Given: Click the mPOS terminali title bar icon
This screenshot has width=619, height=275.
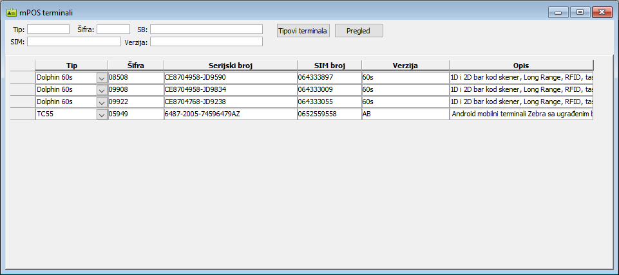Looking at the screenshot, I should click(x=11, y=11).
